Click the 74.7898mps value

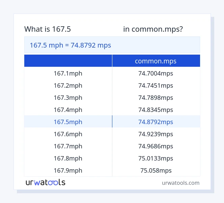pyautogui.click(x=156, y=97)
